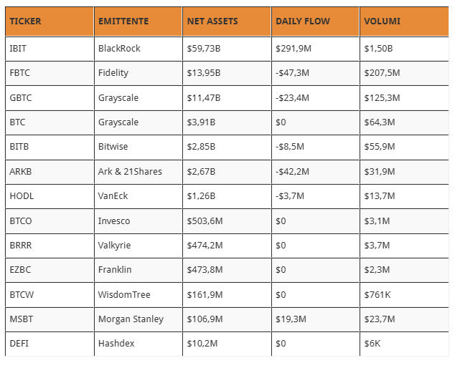455x368 pixels.
Task: Click the Hashdex issuer cell
Action: pyautogui.click(x=138, y=344)
